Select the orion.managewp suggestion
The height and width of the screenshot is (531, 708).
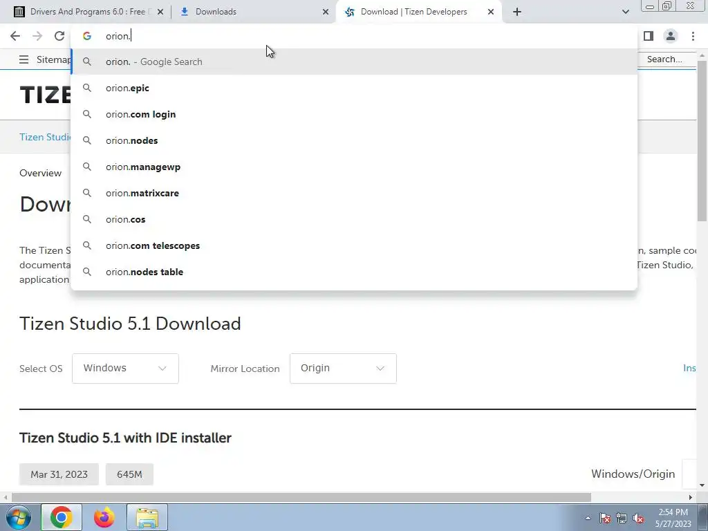click(x=354, y=167)
